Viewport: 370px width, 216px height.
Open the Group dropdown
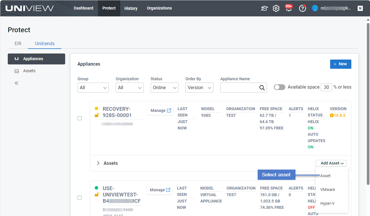pos(93,87)
